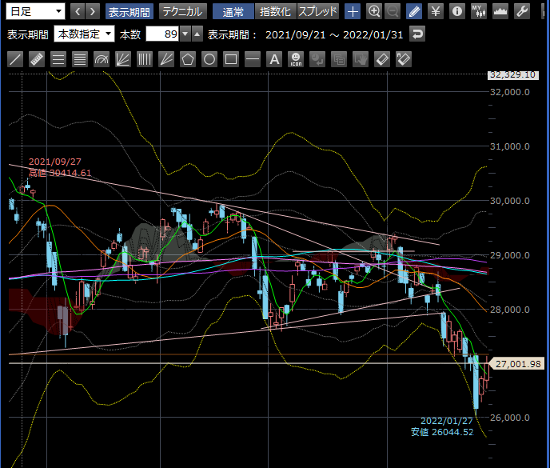
Task: Click the スプレッド button
Action: [x=318, y=11]
